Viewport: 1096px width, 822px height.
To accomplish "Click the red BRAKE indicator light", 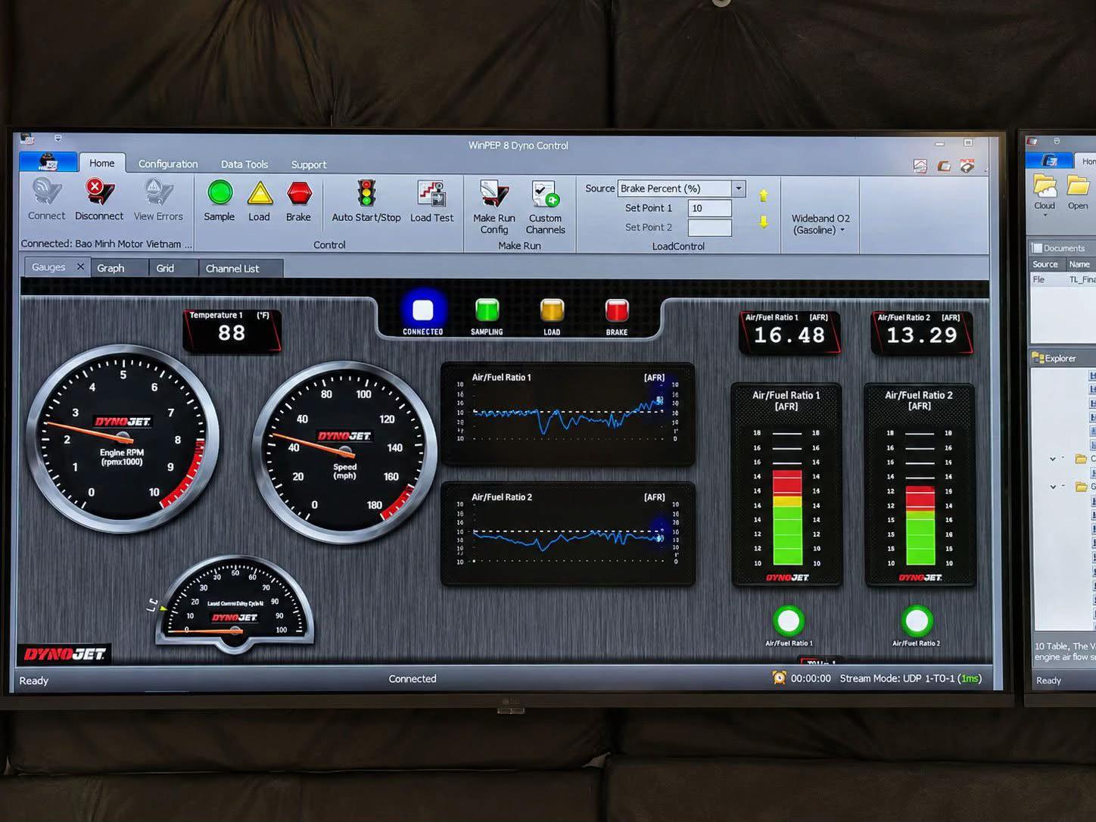I will [617, 310].
